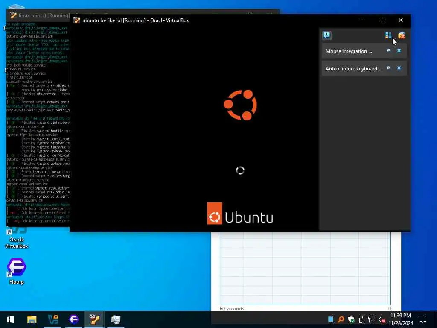437x328 pixels.
Task: Minimize the ubuntu be like lol window
Action: point(362,20)
